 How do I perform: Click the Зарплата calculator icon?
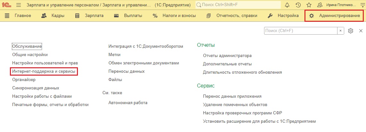(x=78, y=16)
